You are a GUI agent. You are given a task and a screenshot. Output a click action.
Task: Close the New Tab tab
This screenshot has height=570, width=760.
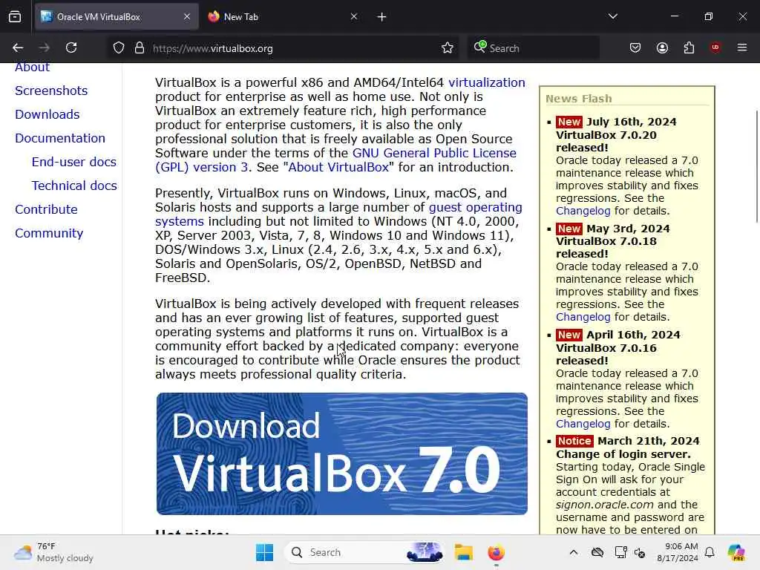point(354,16)
